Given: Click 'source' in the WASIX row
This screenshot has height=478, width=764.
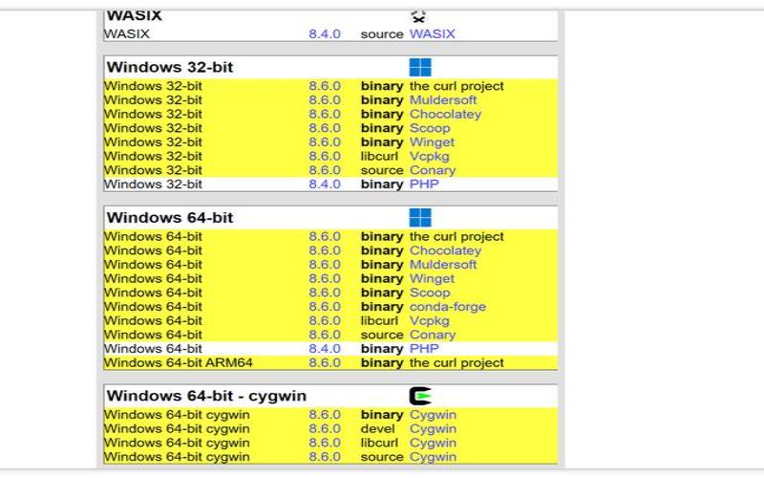Looking at the screenshot, I should coord(382,34).
